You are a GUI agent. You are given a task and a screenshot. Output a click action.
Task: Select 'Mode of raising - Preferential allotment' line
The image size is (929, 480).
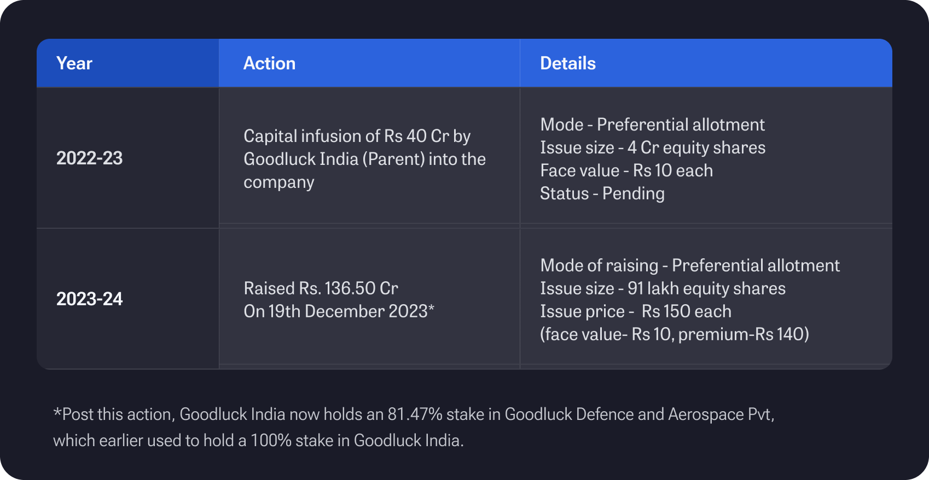pos(689,265)
